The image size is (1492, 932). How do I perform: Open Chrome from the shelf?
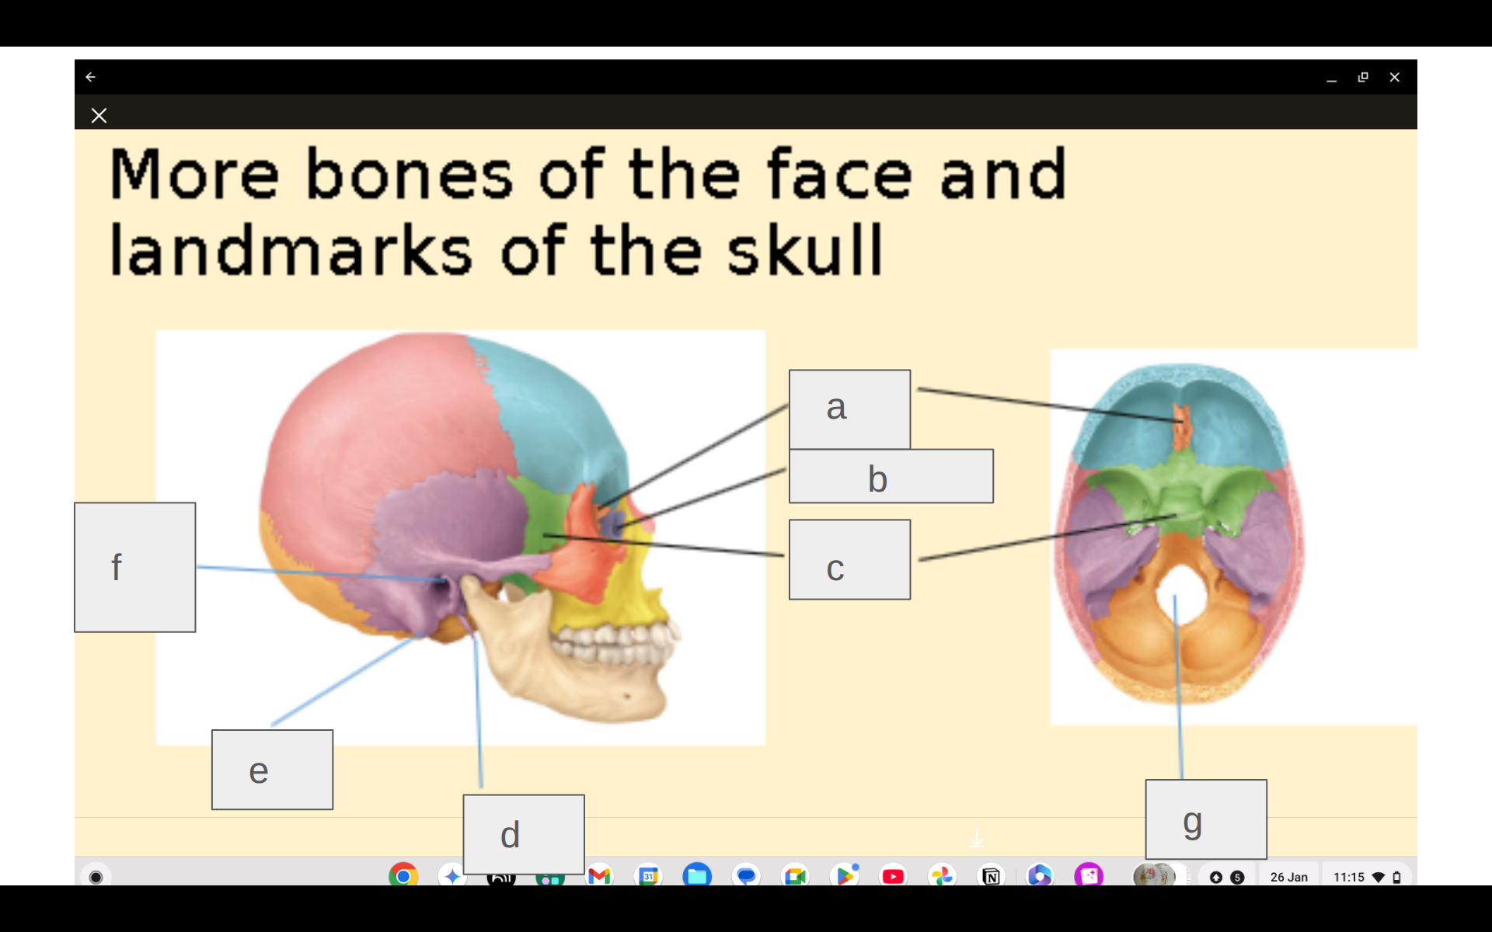pos(404,876)
